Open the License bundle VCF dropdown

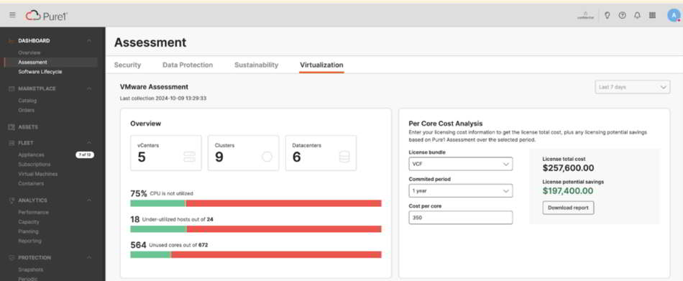click(x=460, y=164)
